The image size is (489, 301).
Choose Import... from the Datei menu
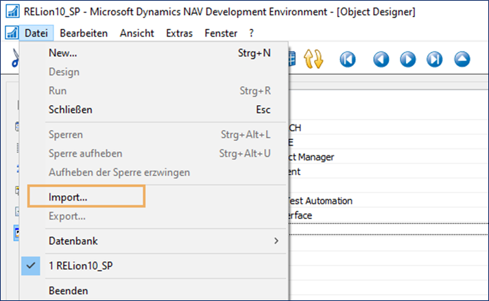click(68, 197)
